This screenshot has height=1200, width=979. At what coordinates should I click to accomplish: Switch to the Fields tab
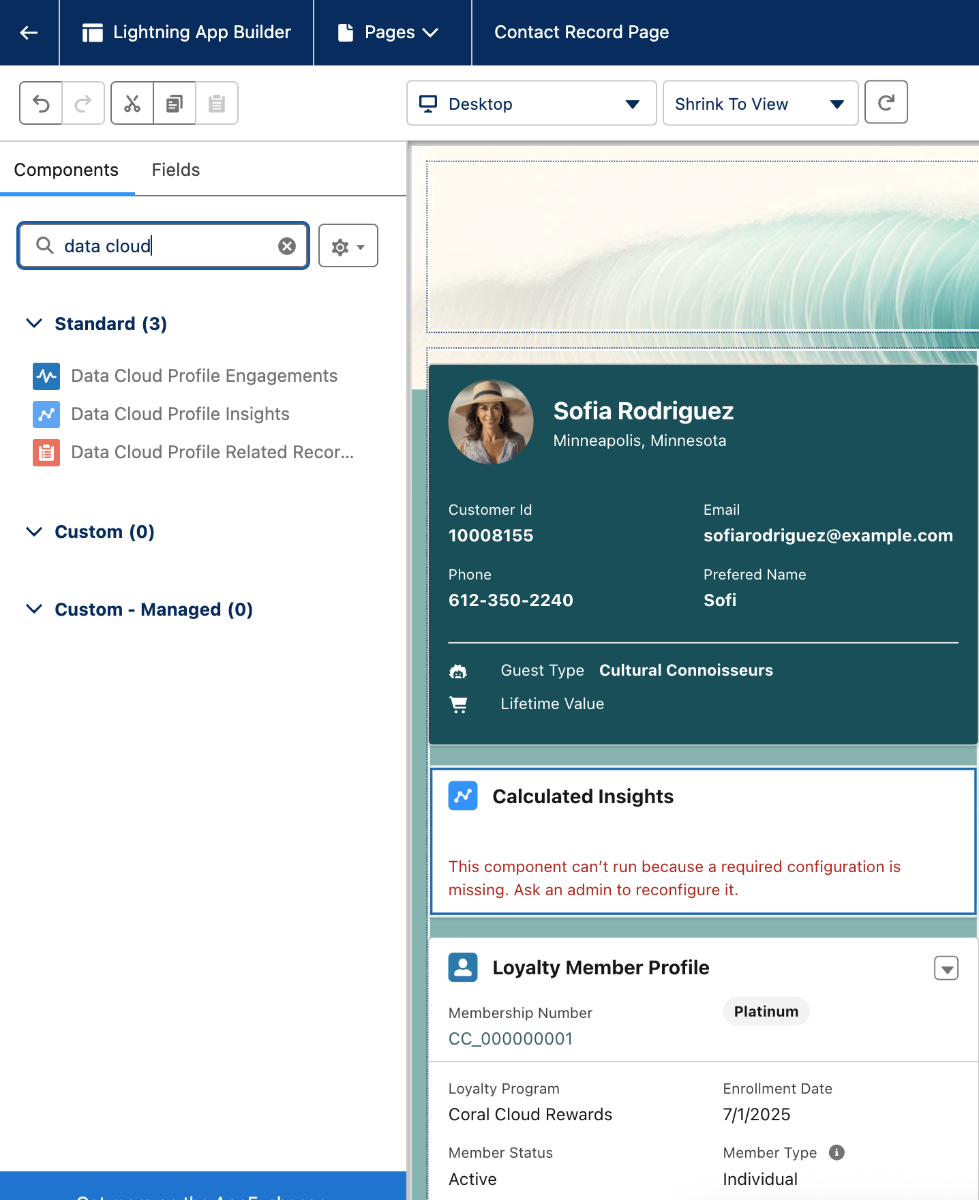175,170
